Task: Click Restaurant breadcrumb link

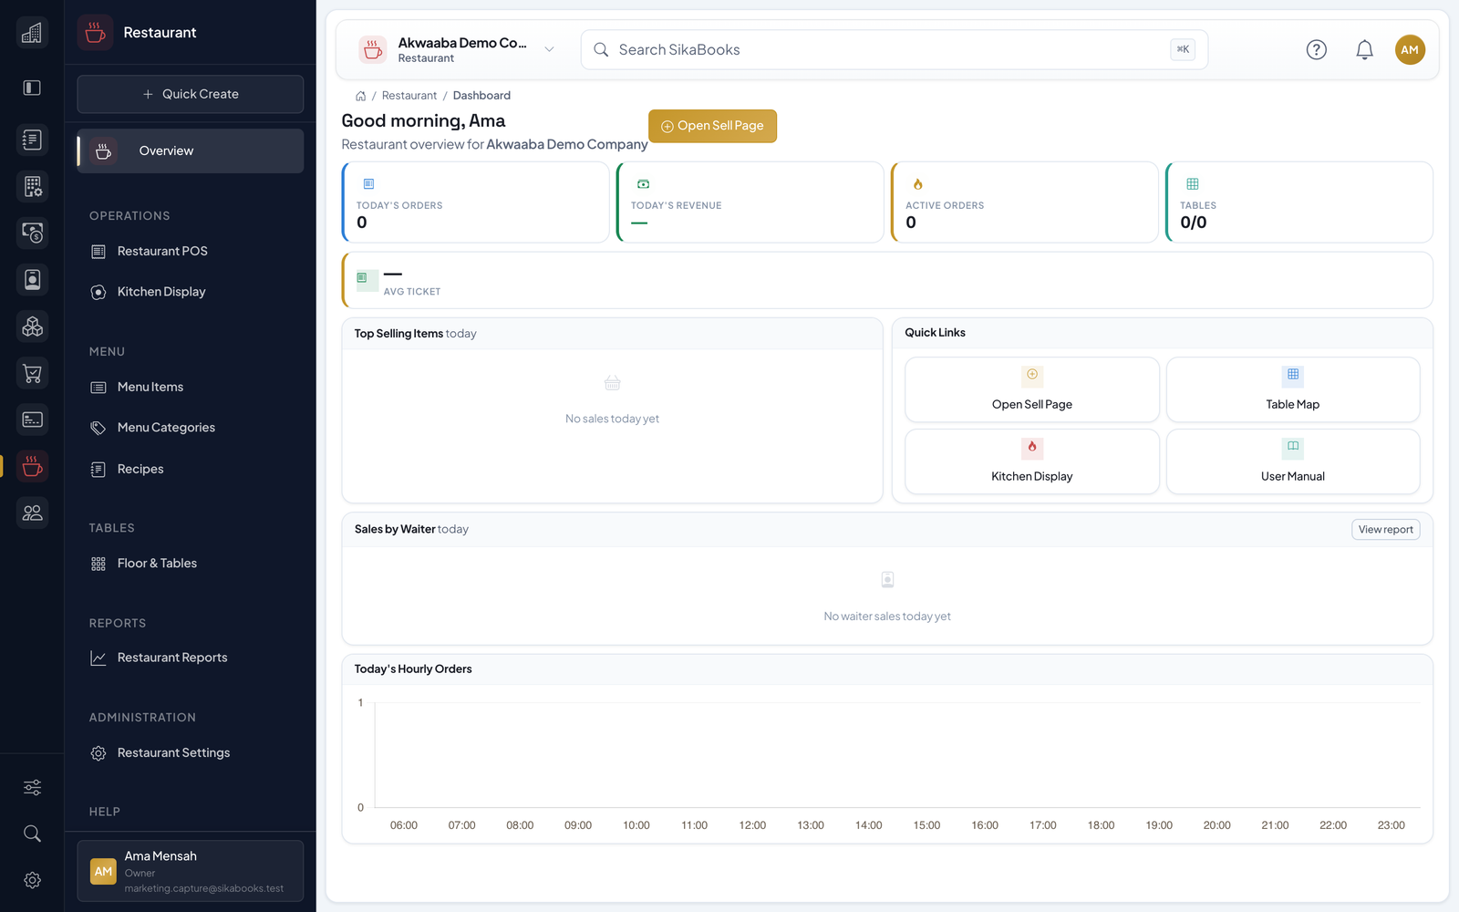Action: click(x=409, y=96)
